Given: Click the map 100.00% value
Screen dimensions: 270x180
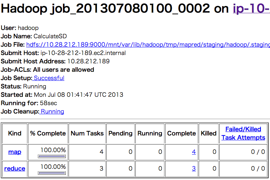Looking at the screenshot, I should 53,150.
